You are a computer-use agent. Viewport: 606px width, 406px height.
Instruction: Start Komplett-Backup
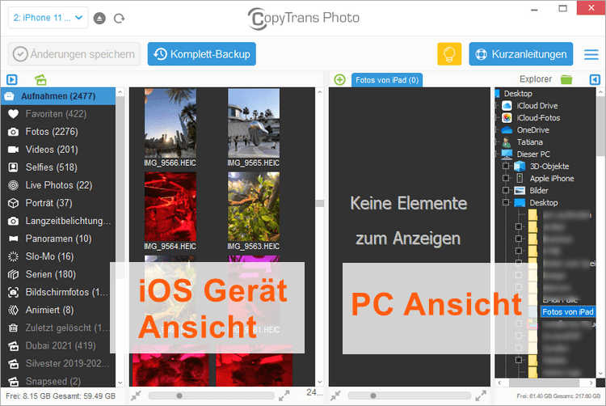(x=202, y=54)
